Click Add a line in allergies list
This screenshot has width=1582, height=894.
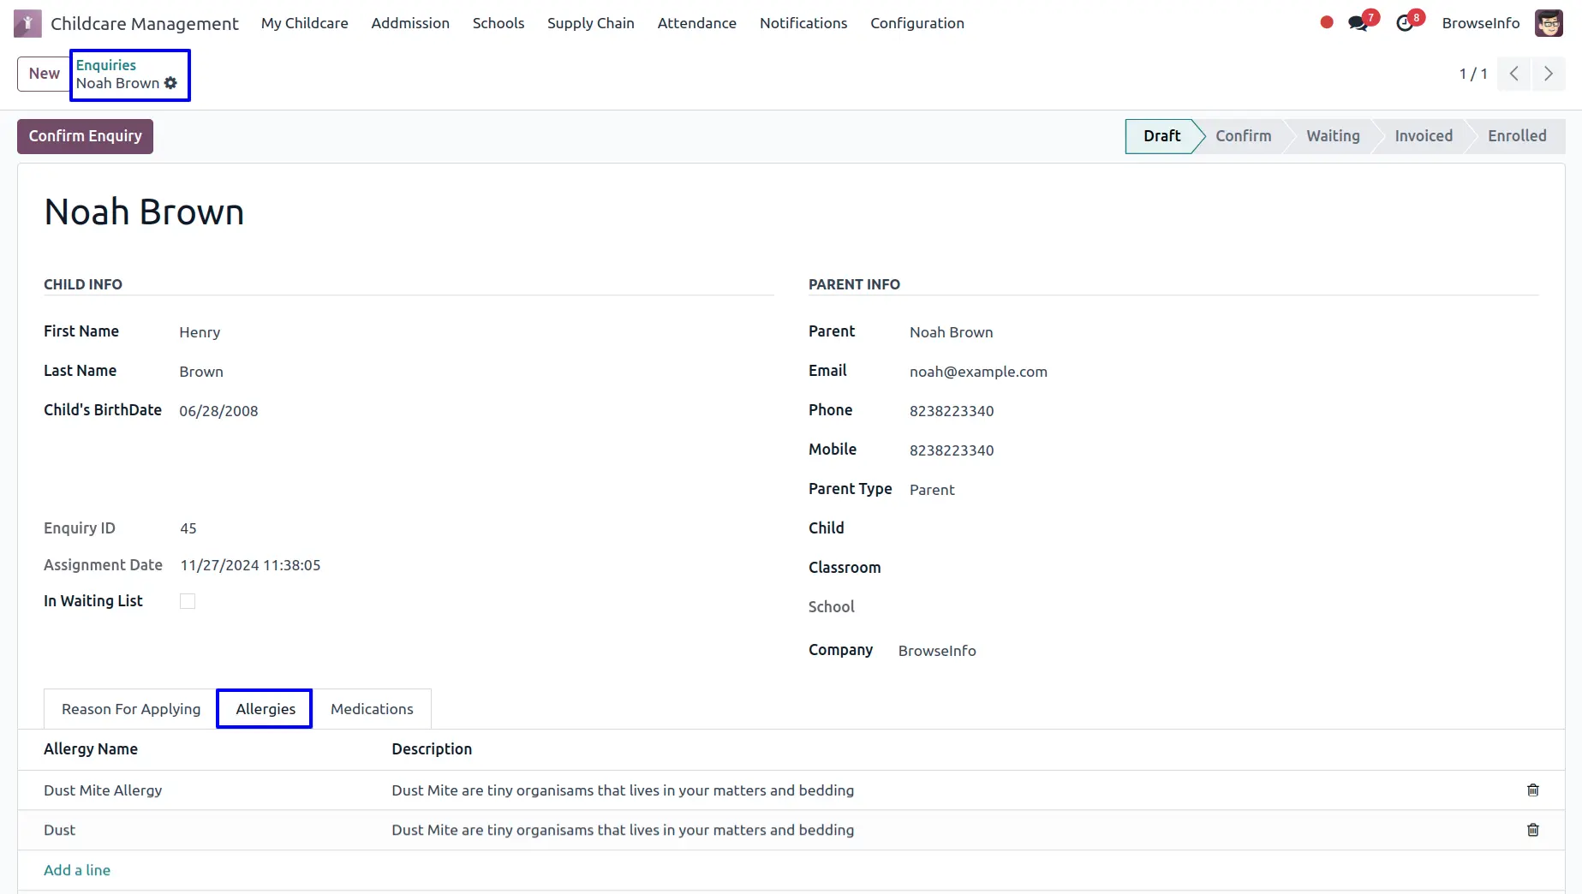[77, 870]
